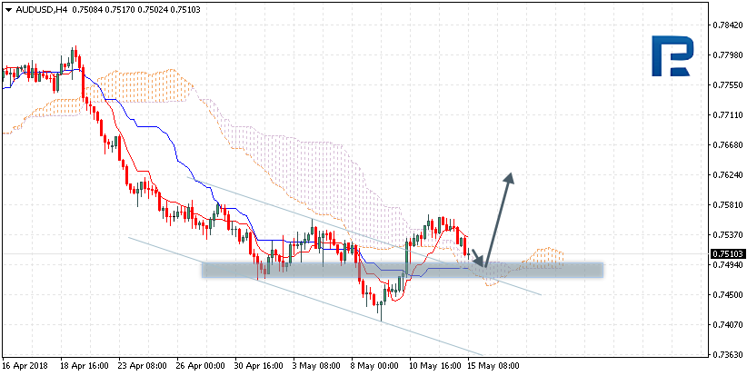Click the 0.73630 price label at bottom
Image resolution: width=747 pixels, height=376 pixels.
pyautogui.click(x=727, y=355)
